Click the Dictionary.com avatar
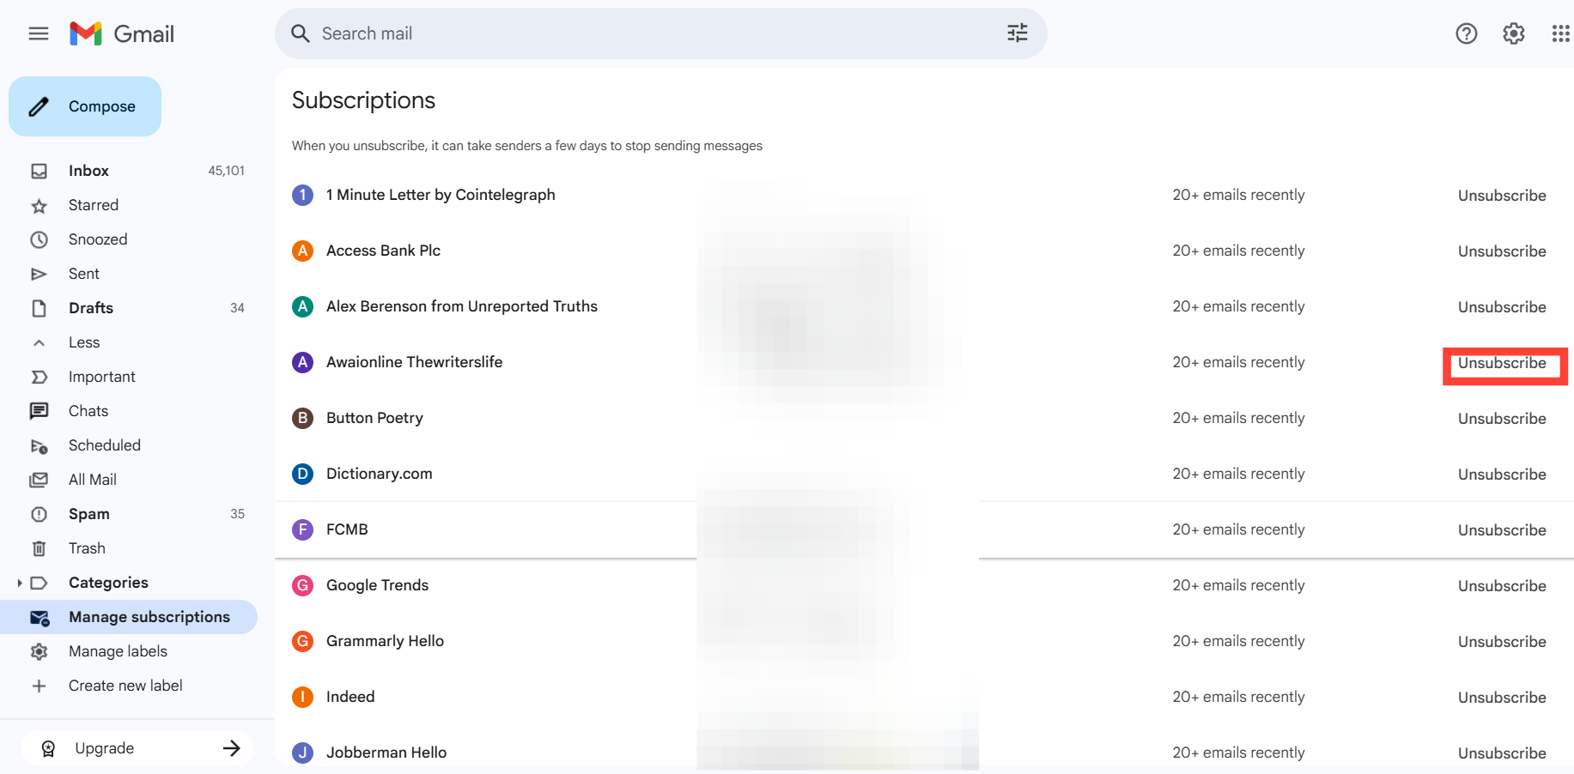The image size is (1574, 774). point(302,474)
